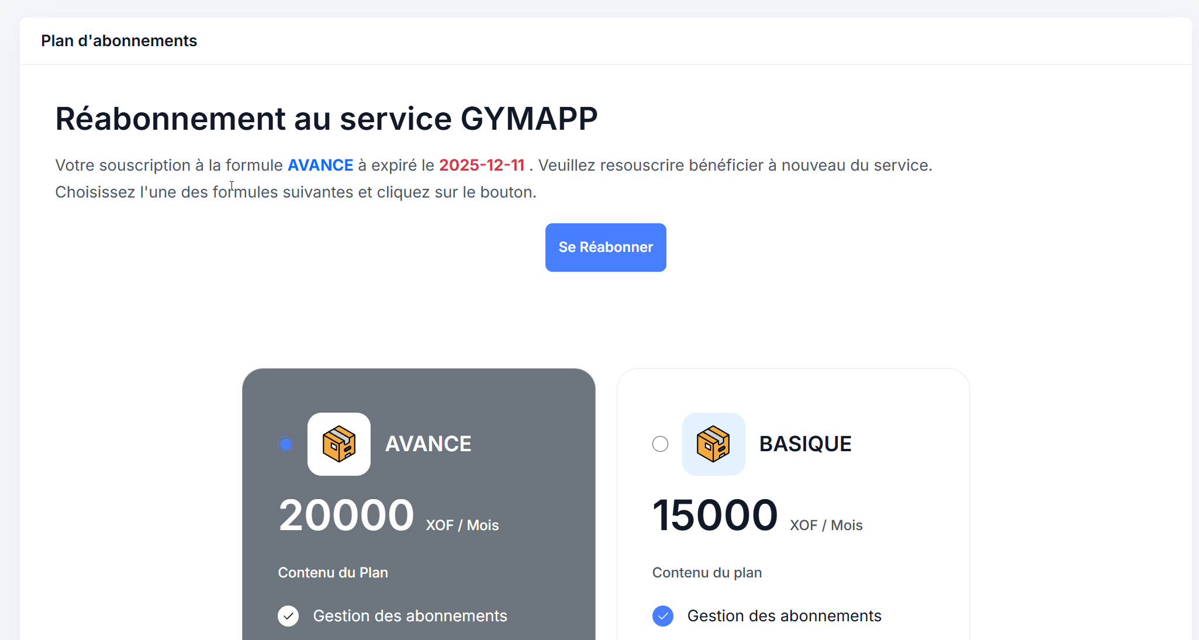Click the AVANCE plan title
1199x640 pixels.
point(428,444)
